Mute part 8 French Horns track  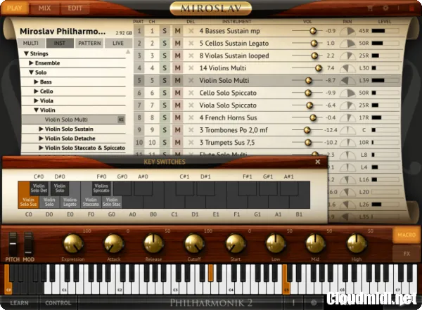click(x=177, y=118)
